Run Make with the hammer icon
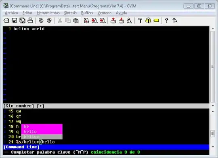The image size is (218, 158). coord(140,21)
